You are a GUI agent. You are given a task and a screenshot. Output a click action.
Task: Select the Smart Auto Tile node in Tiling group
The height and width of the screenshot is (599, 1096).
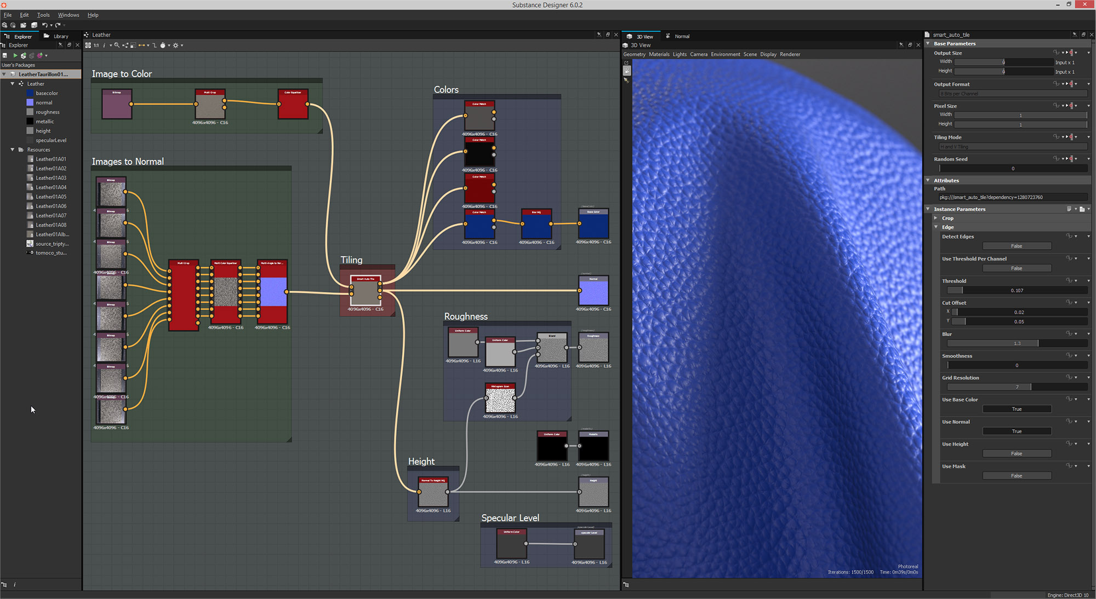(x=366, y=291)
